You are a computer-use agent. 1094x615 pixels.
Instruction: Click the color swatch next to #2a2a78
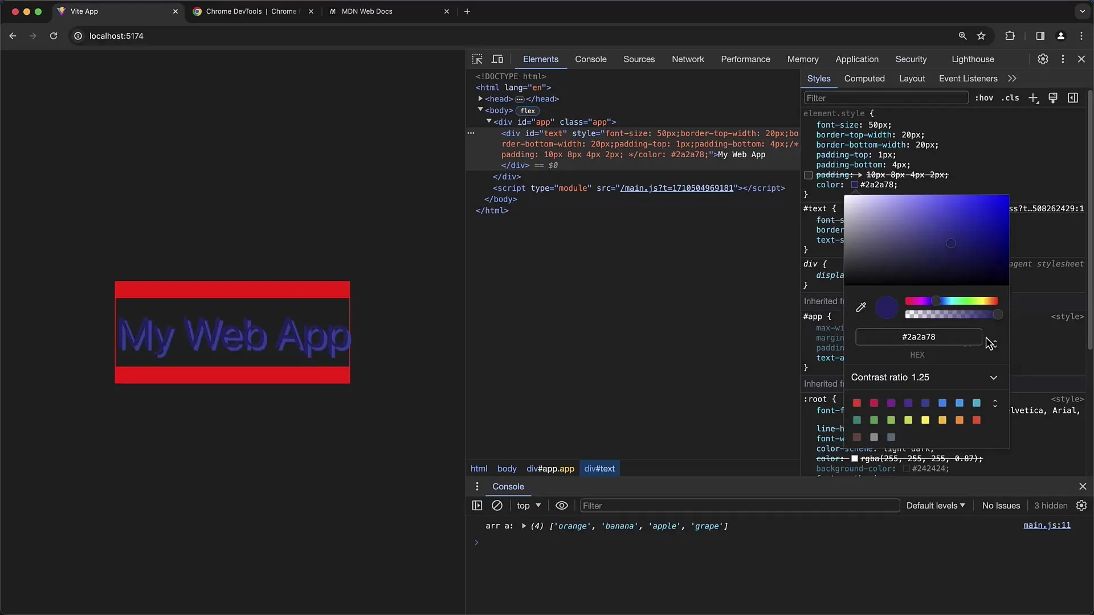[x=855, y=185]
